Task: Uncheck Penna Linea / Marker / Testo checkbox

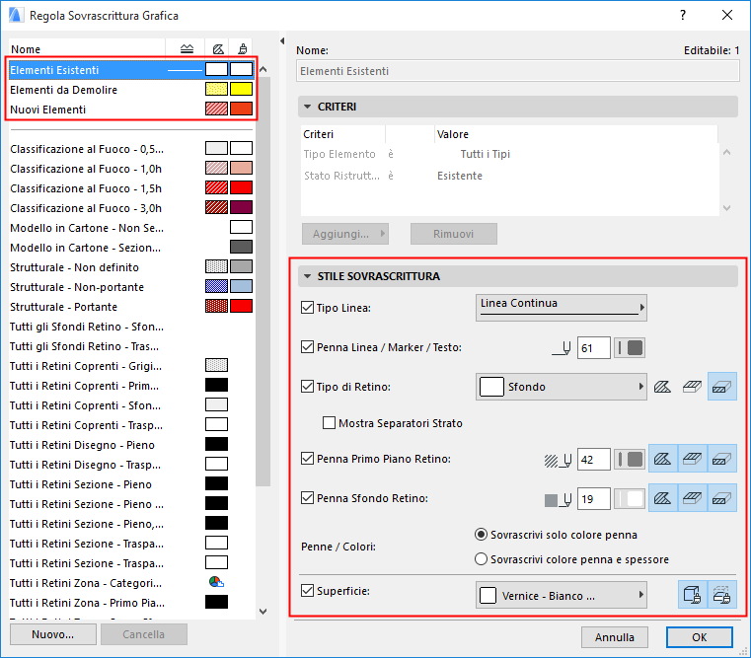Action: pos(307,346)
